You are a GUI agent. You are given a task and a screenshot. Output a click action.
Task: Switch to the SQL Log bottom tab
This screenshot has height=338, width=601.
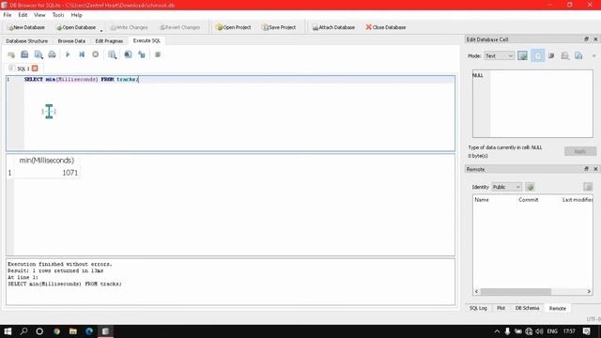pyautogui.click(x=478, y=308)
